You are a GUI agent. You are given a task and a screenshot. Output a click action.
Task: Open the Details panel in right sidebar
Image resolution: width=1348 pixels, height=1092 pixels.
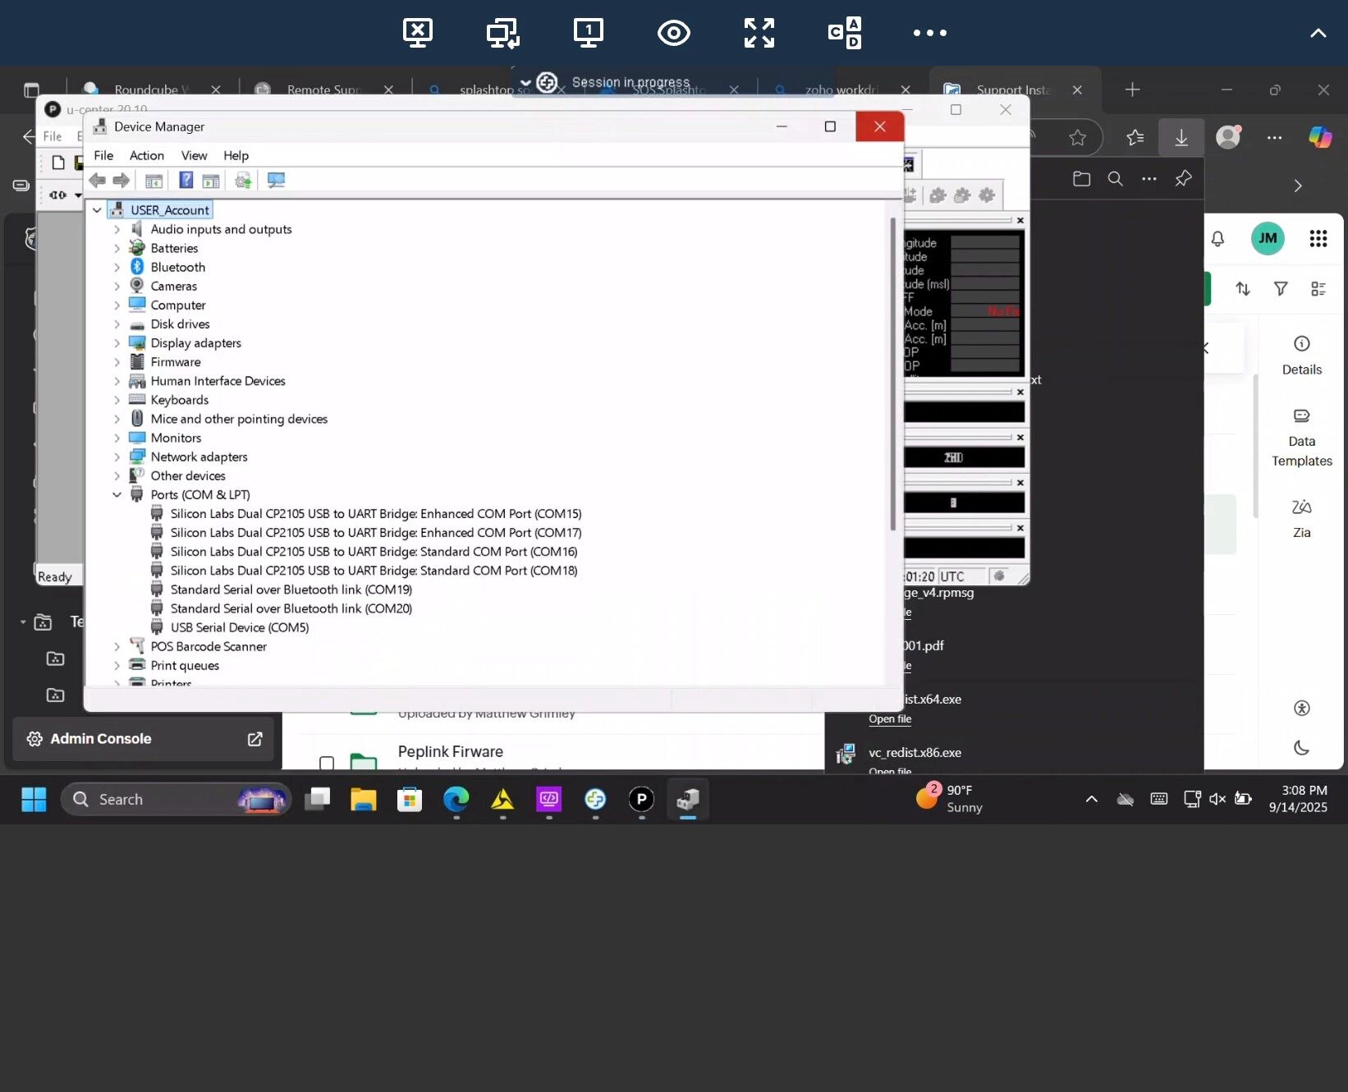[1302, 356]
